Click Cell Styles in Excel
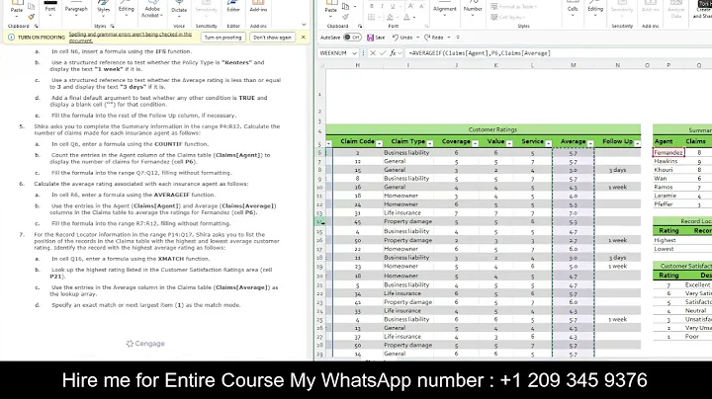The width and height of the screenshot is (712, 399). point(506,17)
